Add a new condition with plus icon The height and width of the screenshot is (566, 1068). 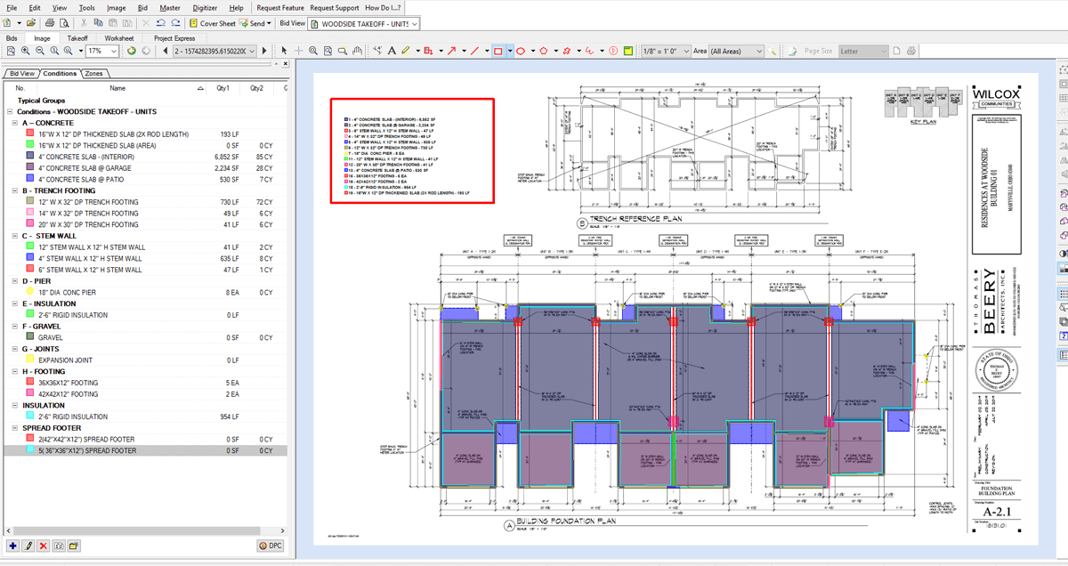coord(12,545)
